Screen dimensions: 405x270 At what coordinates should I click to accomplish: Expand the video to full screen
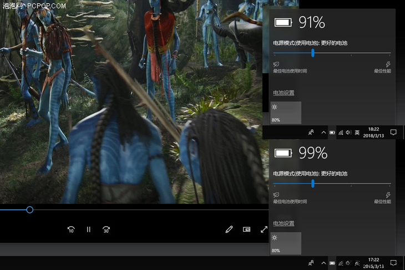(264, 230)
